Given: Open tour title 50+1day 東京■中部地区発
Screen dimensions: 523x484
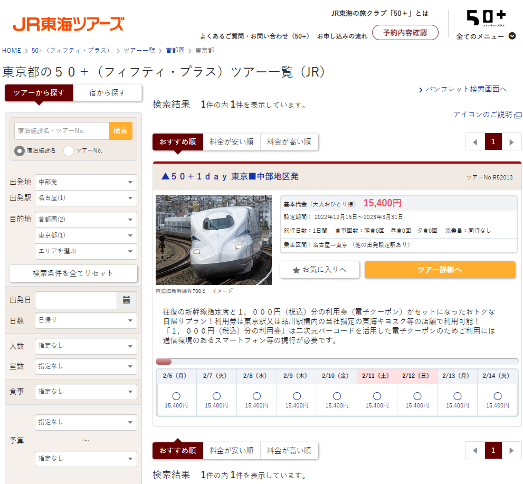Looking at the screenshot, I should click(230, 176).
